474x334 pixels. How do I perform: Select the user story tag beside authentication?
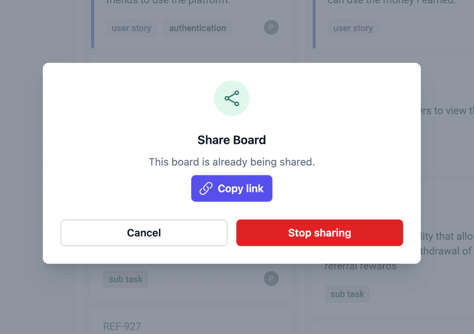point(132,28)
